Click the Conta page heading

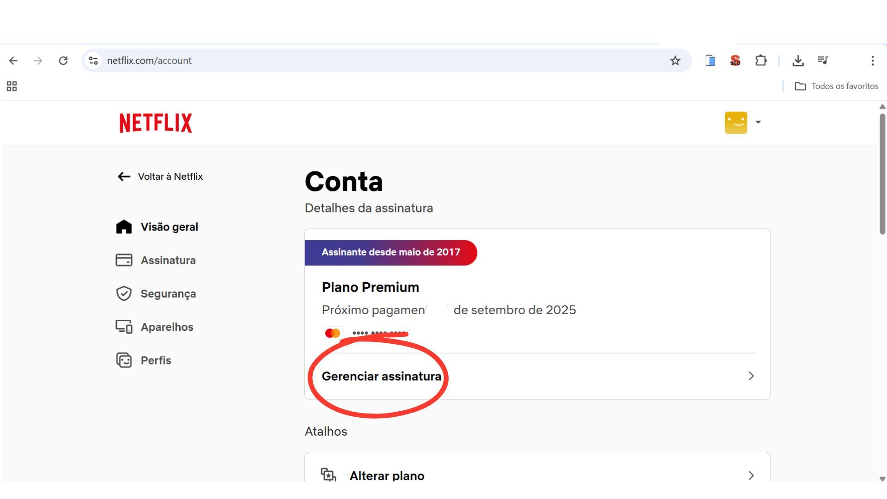pos(344,181)
